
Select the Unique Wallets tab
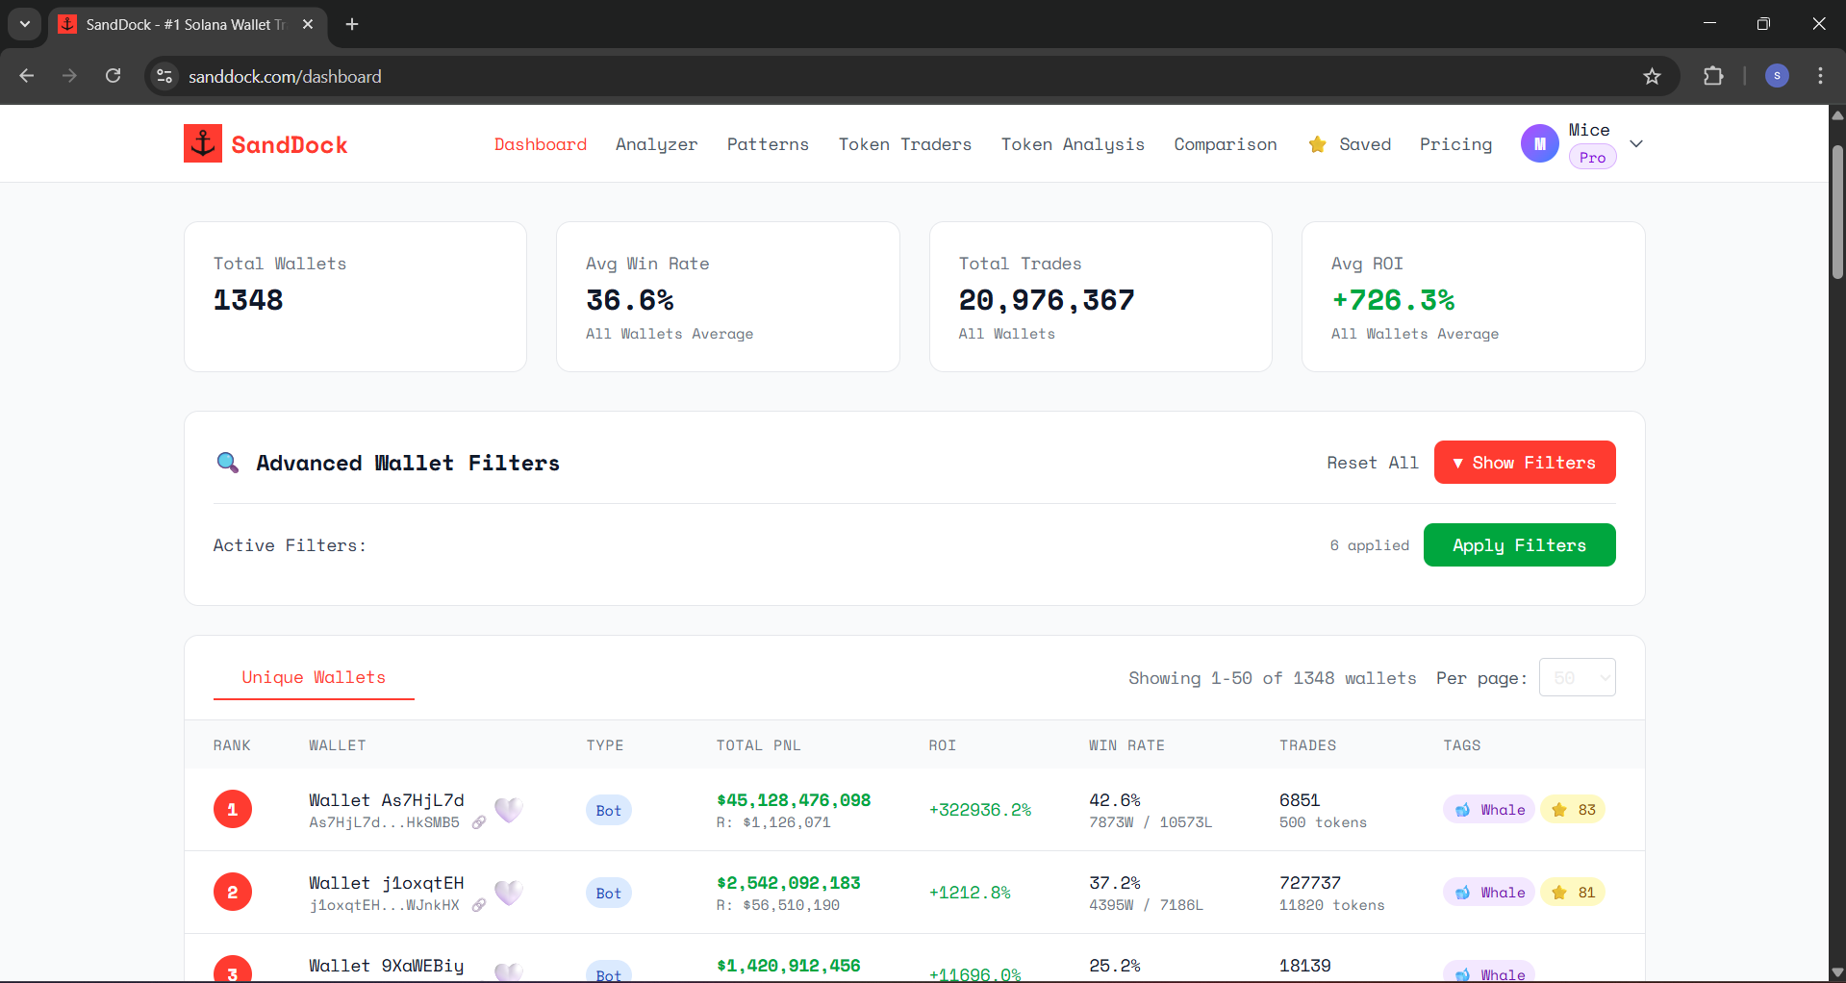pyautogui.click(x=314, y=677)
